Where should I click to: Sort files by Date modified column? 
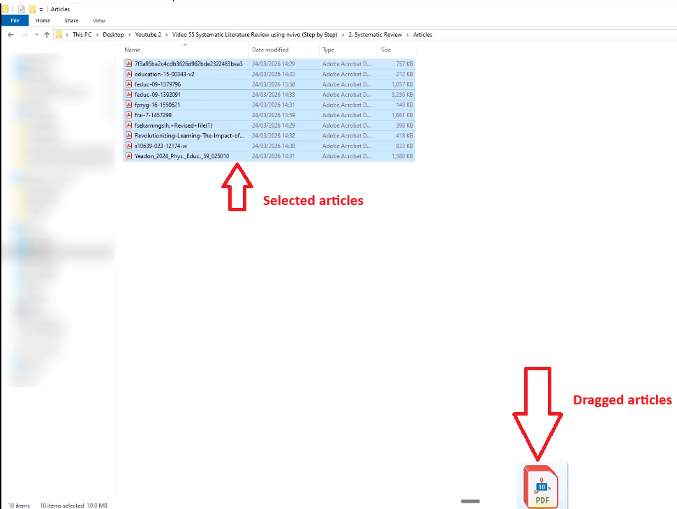pos(283,50)
